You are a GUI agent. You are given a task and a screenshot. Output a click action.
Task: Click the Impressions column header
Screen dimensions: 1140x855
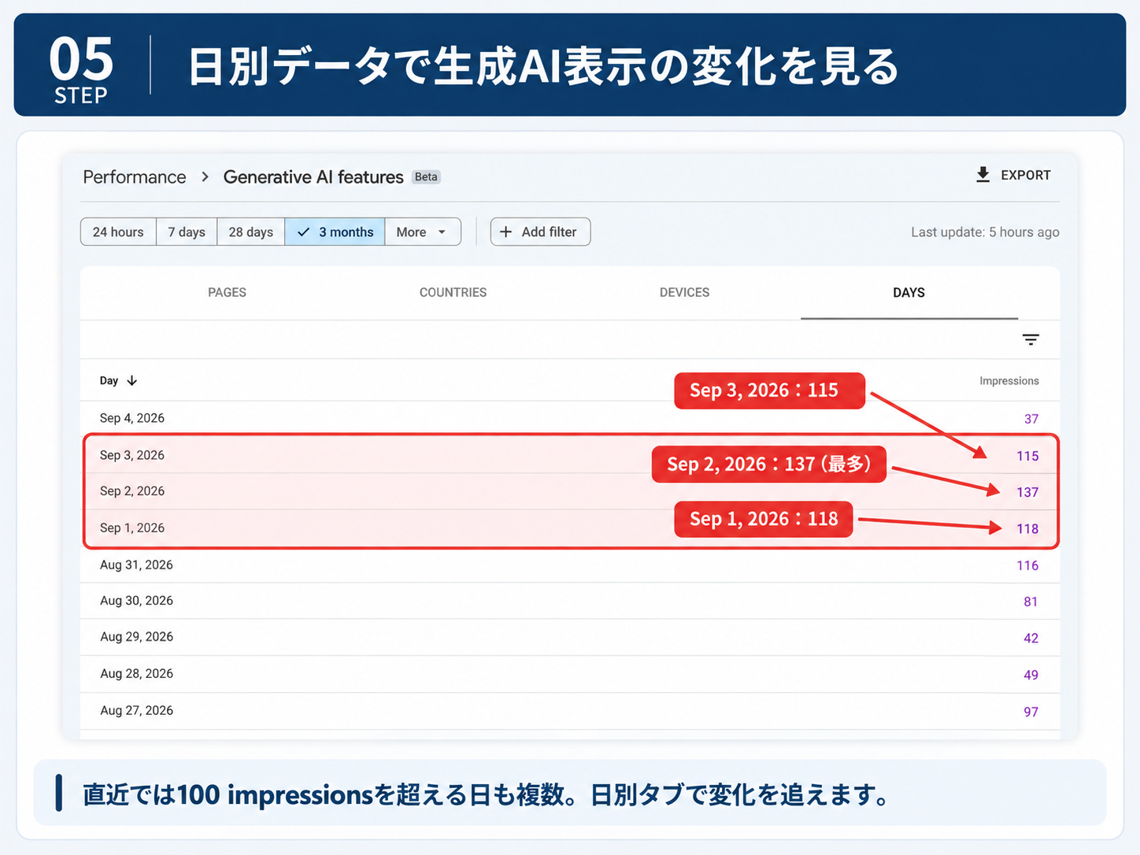[1009, 380]
